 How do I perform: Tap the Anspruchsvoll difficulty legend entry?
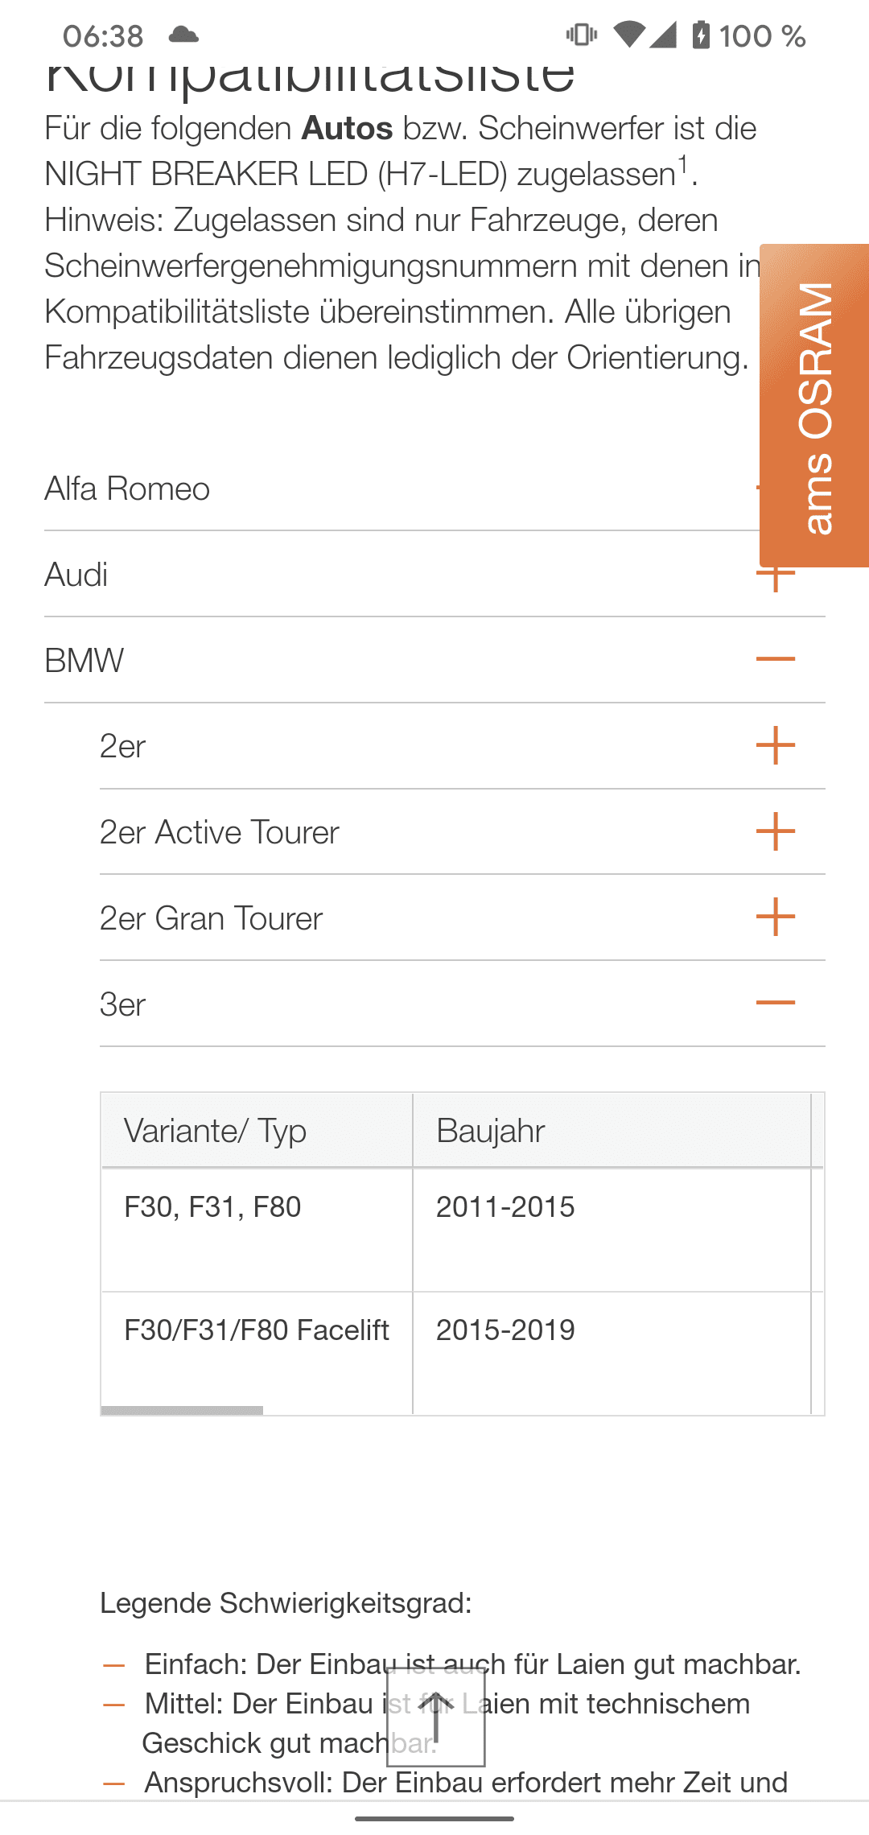pyautogui.click(x=466, y=1782)
